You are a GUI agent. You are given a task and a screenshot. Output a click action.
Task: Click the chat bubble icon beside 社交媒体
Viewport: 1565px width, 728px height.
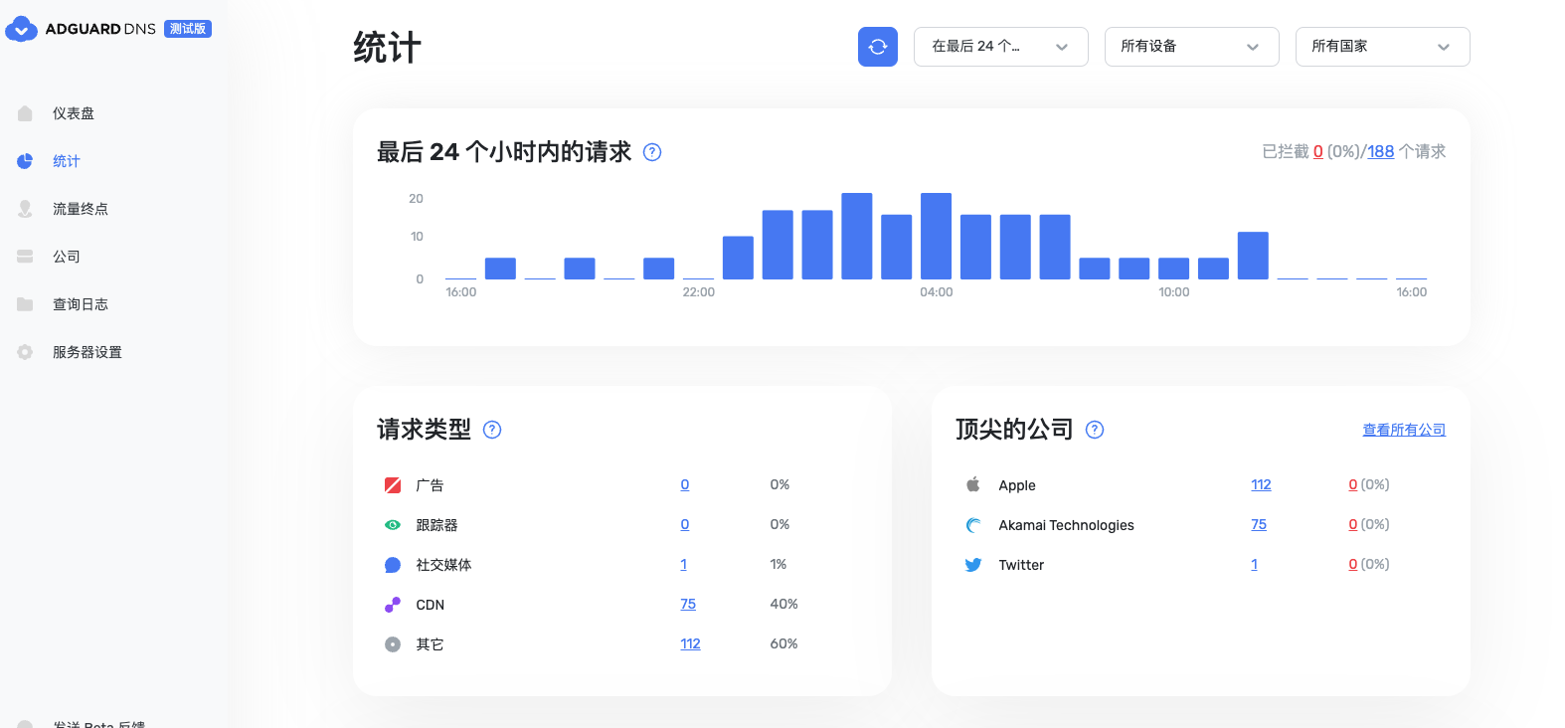[393, 565]
